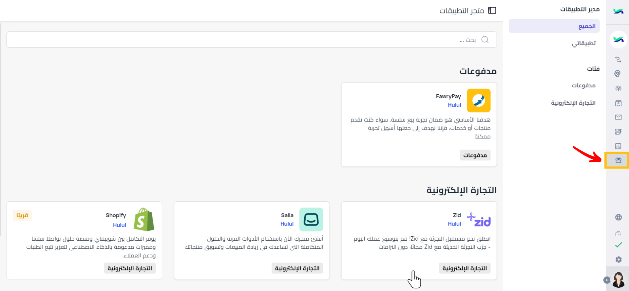
Task: Click the متجر التطبيقات page title
Action: [x=462, y=11]
